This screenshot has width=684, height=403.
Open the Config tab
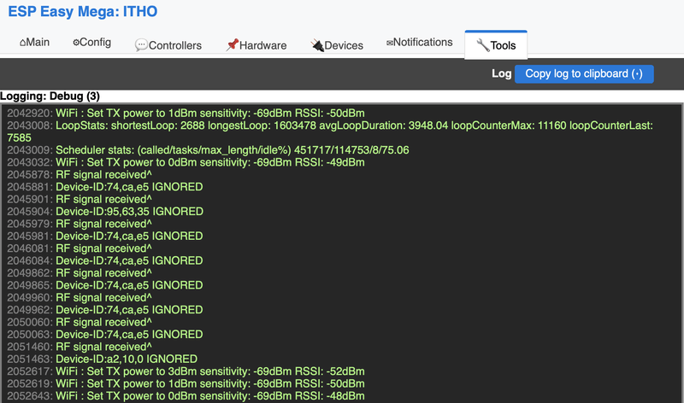[x=92, y=42]
